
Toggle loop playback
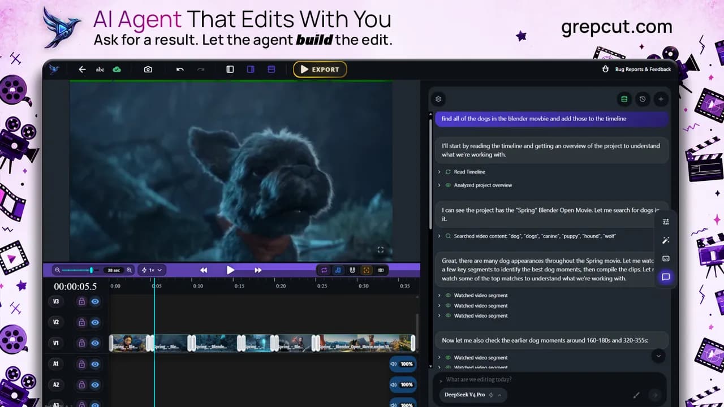pyautogui.click(x=324, y=270)
